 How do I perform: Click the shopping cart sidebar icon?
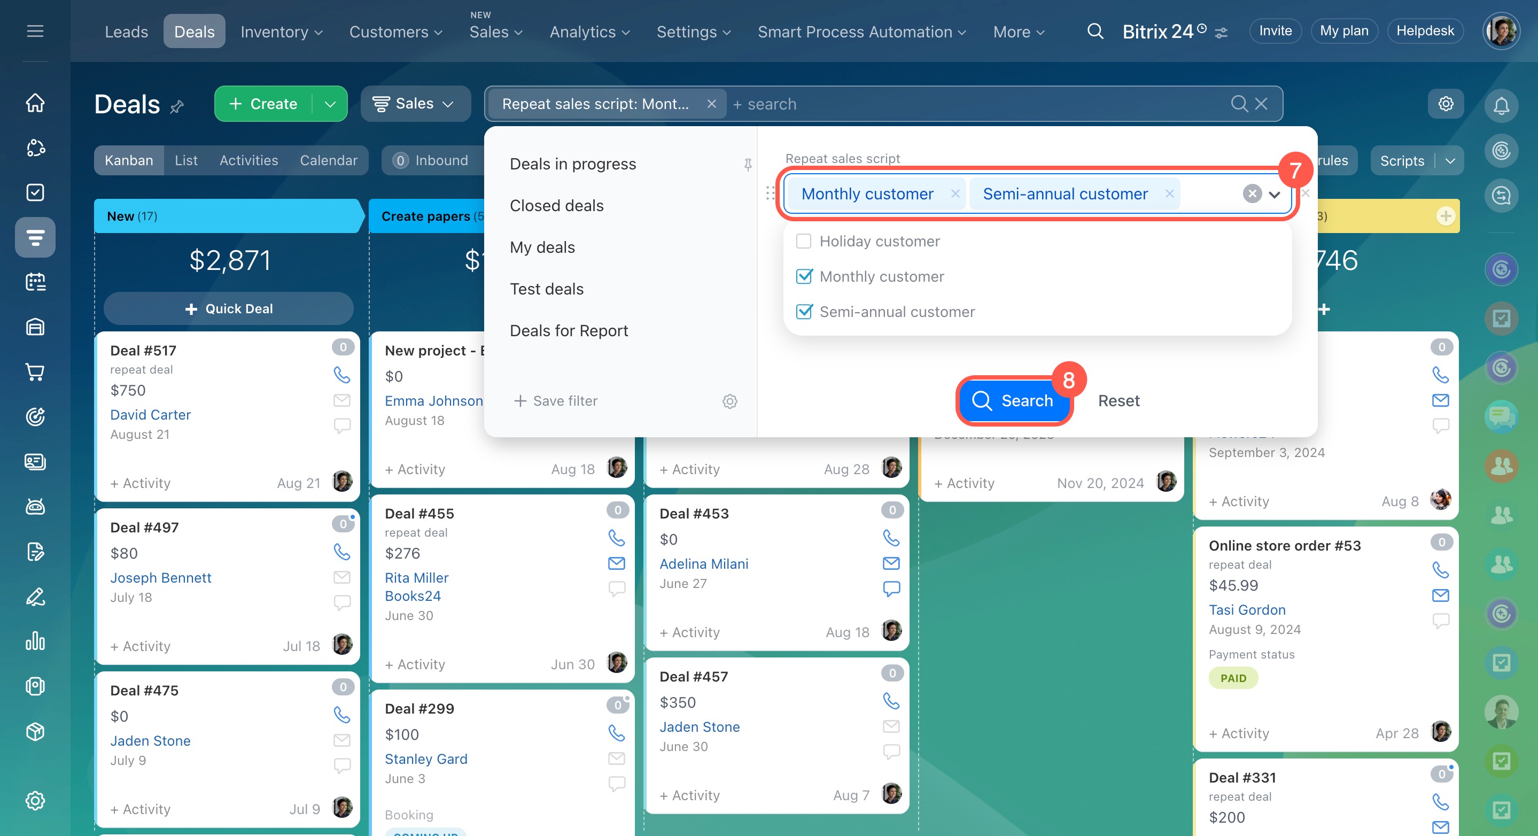coord(35,372)
